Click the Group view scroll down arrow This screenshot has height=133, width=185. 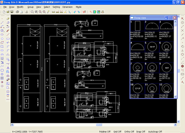pyautogui.click(x=175, y=97)
